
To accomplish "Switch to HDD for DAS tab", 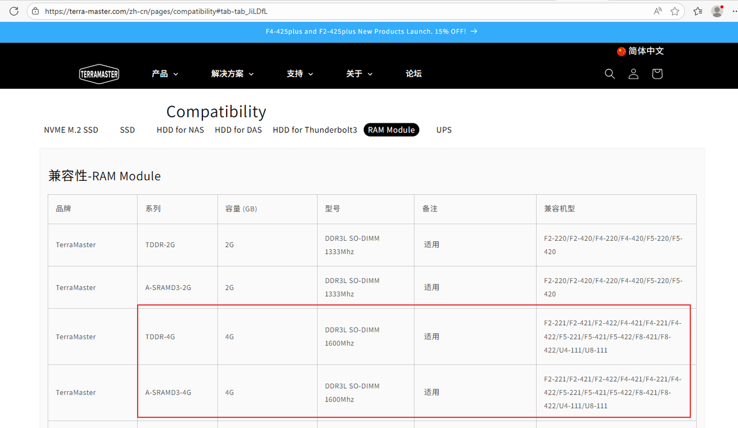I will click(238, 130).
